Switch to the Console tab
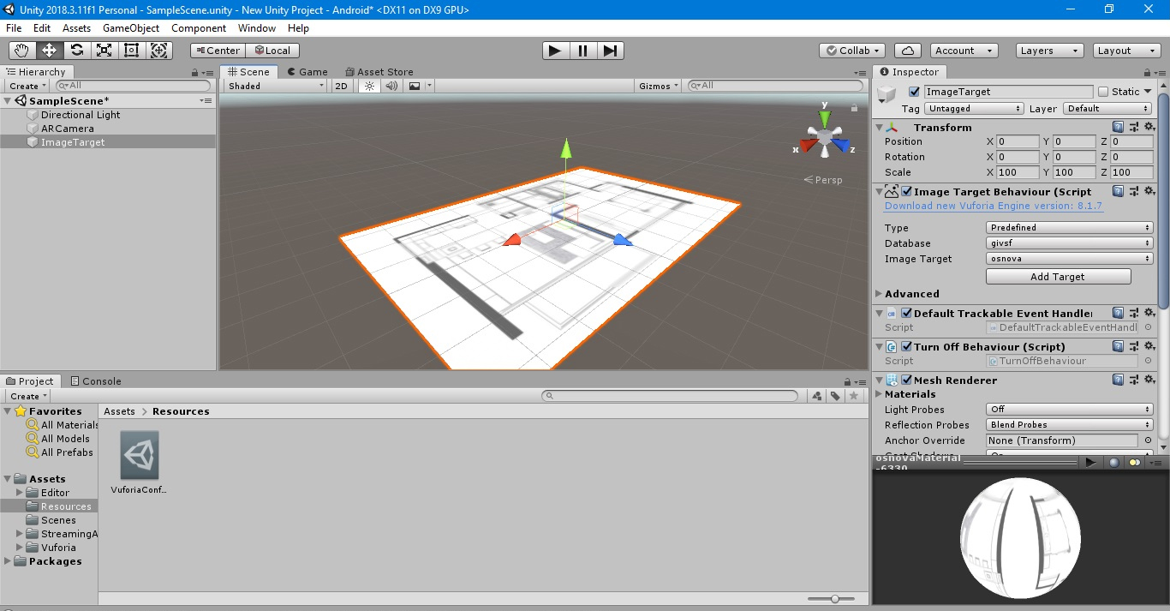This screenshot has height=611, width=1170. pos(95,381)
